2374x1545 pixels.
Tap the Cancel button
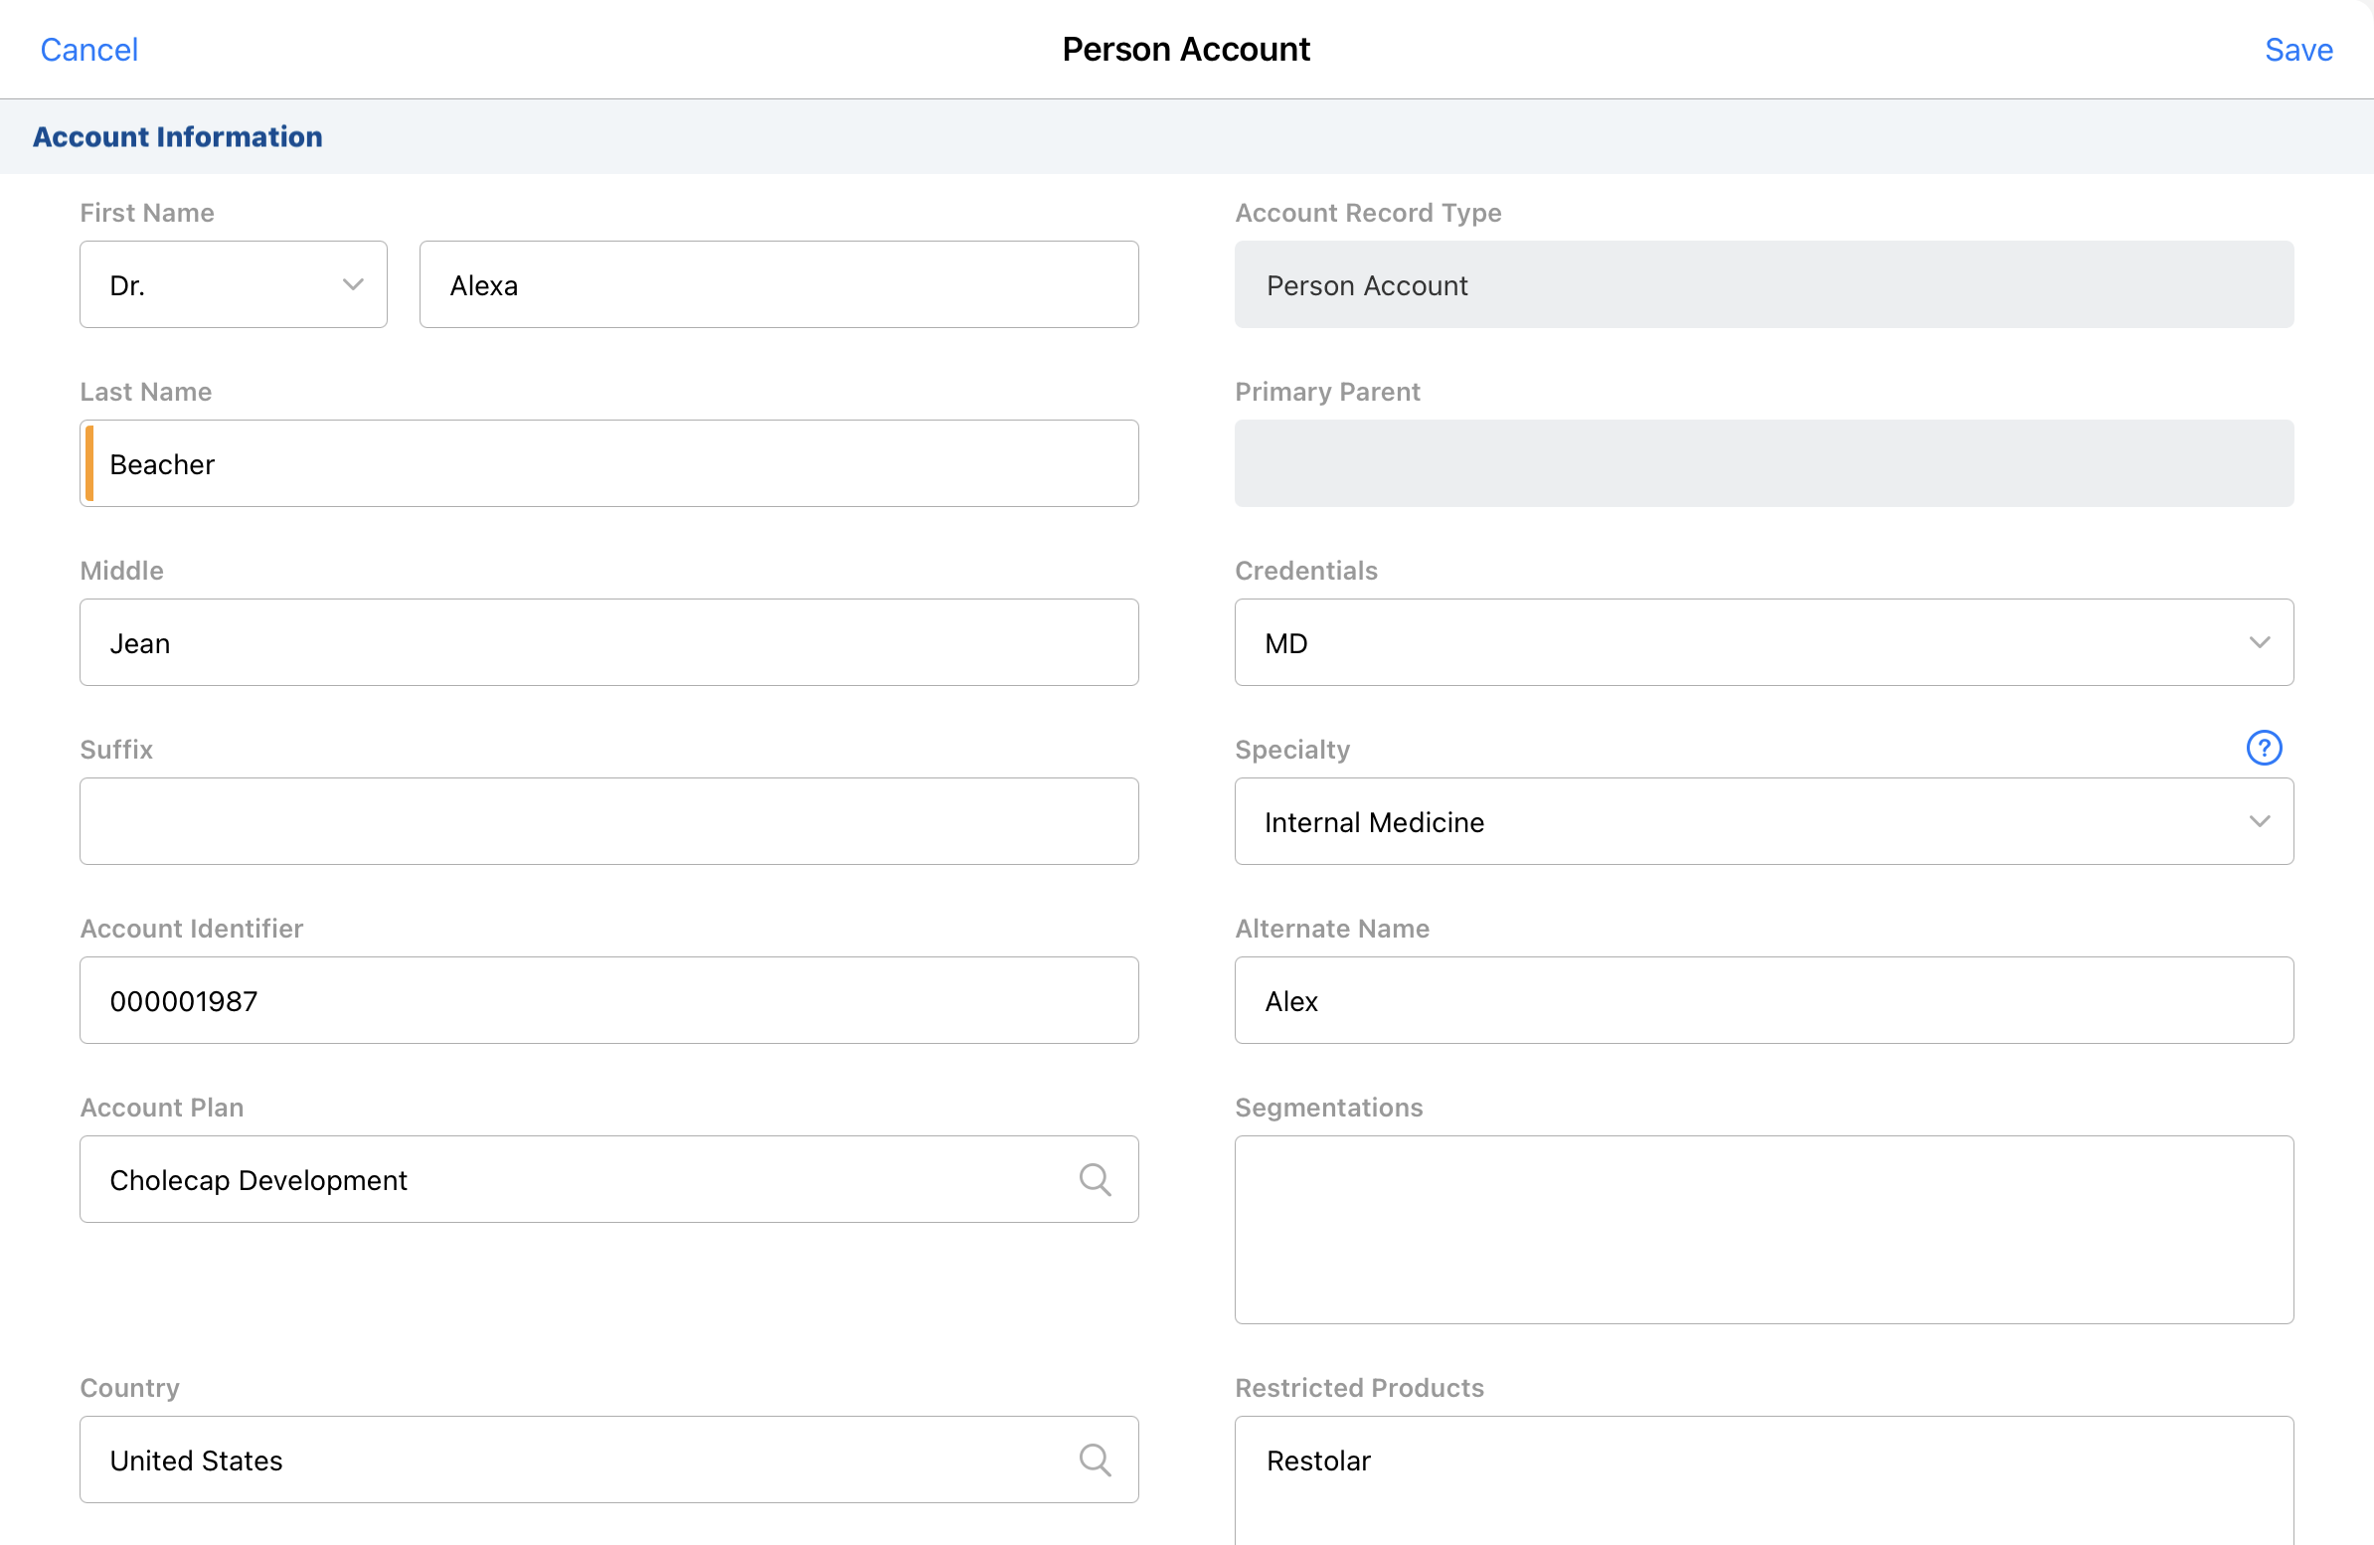pos(88,50)
